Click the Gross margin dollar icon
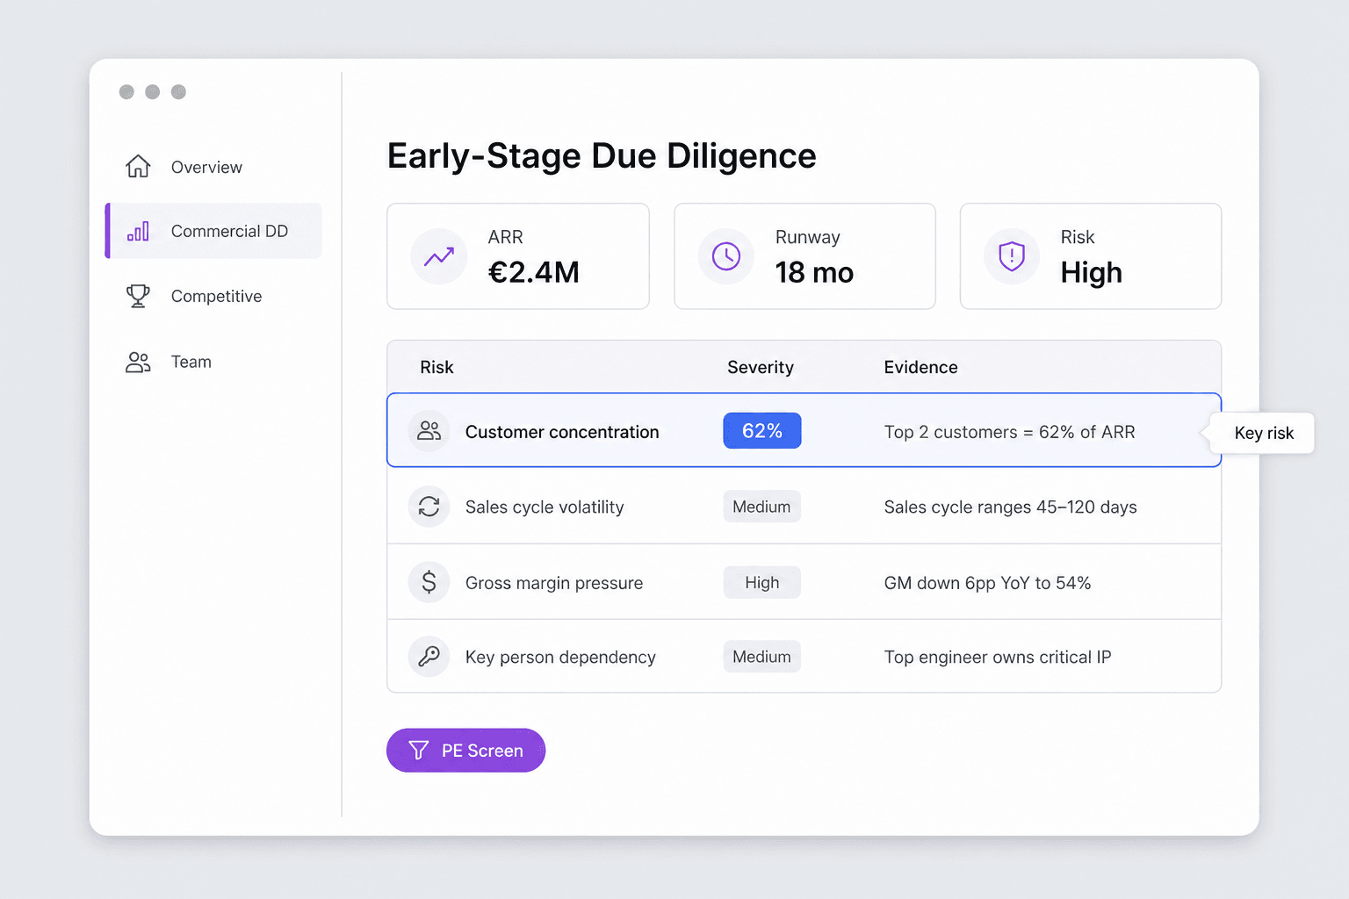The width and height of the screenshot is (1349, 899). pyautogui.click(x=429, y=582)
